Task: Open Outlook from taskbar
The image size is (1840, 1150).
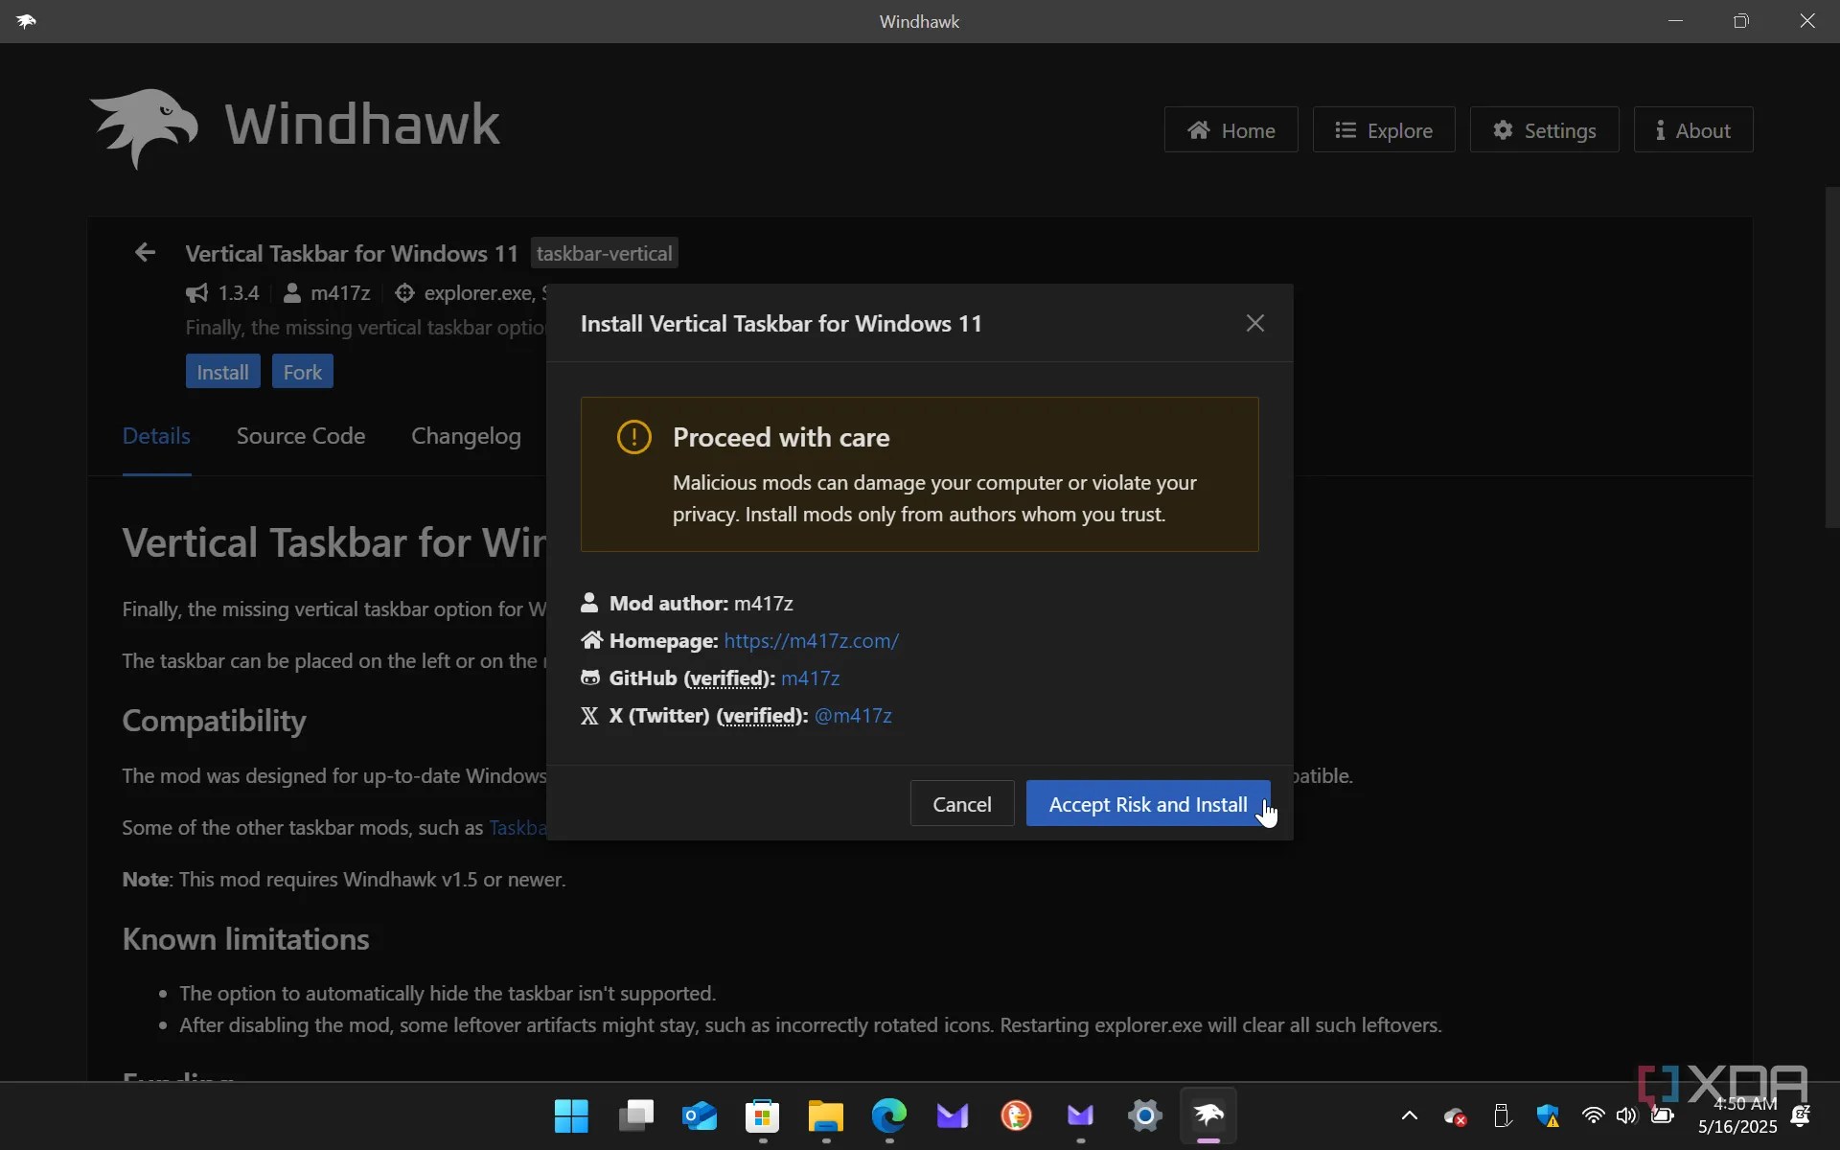Action: pyautogui.click(x=699, y=1115)
